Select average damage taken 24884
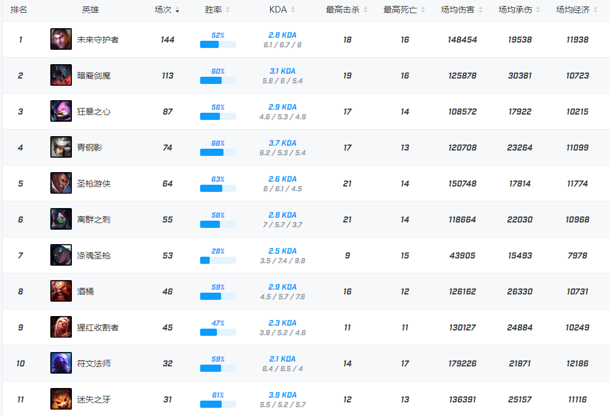 520,327
